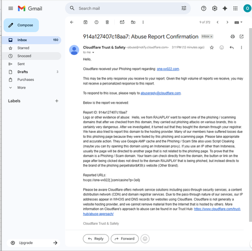Open the one-vv022.com link
Image resolution: width=252 pixels, height=251 pixels.
(x=168, y=69)
